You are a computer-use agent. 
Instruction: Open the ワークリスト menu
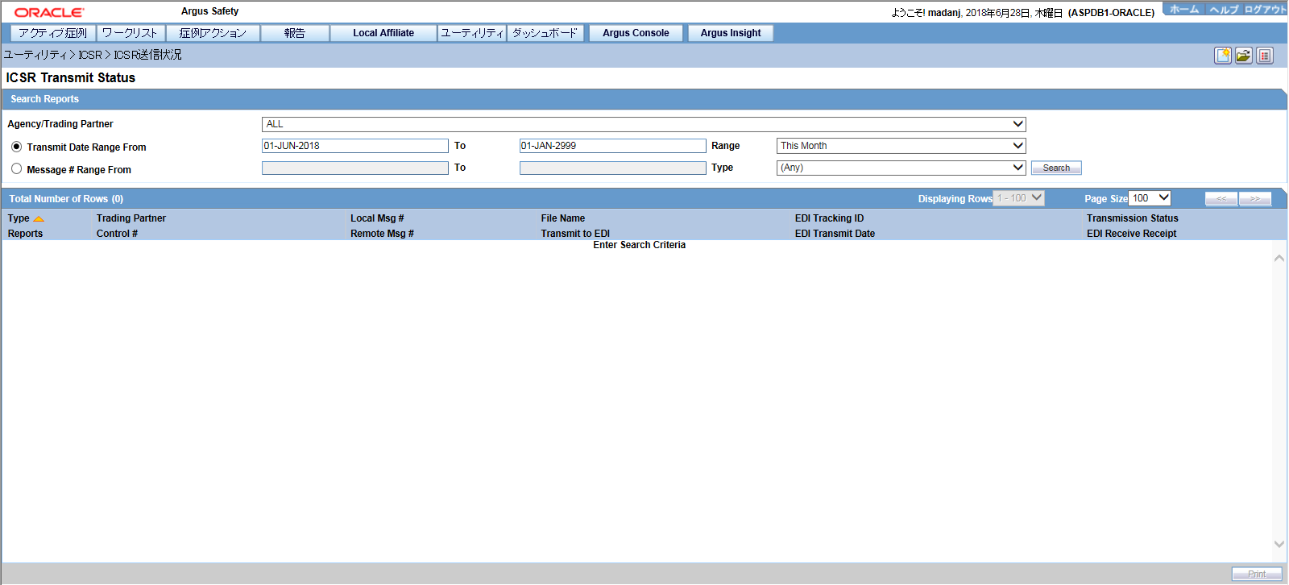point(131,33)
